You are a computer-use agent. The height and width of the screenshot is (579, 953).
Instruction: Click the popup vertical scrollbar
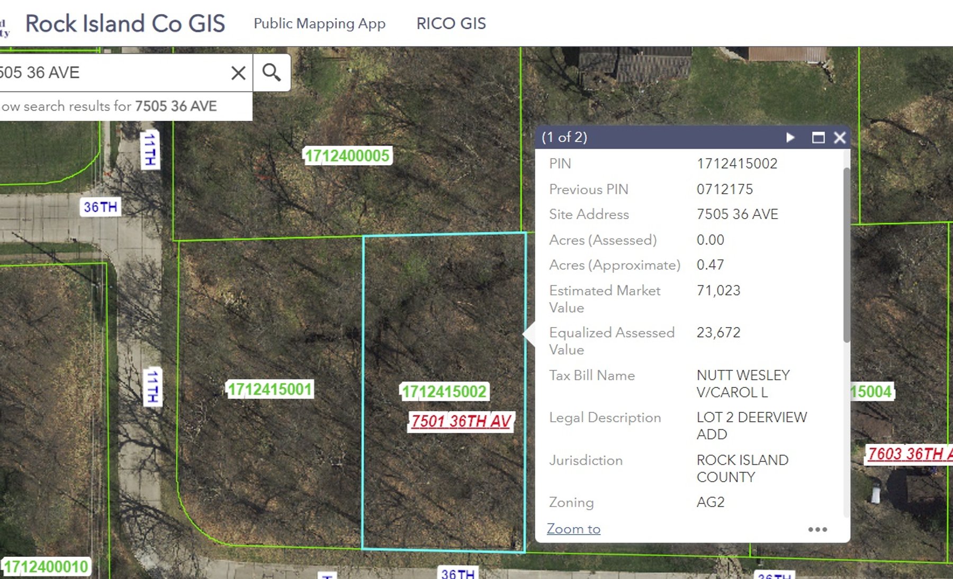click(x=846, y=254)
